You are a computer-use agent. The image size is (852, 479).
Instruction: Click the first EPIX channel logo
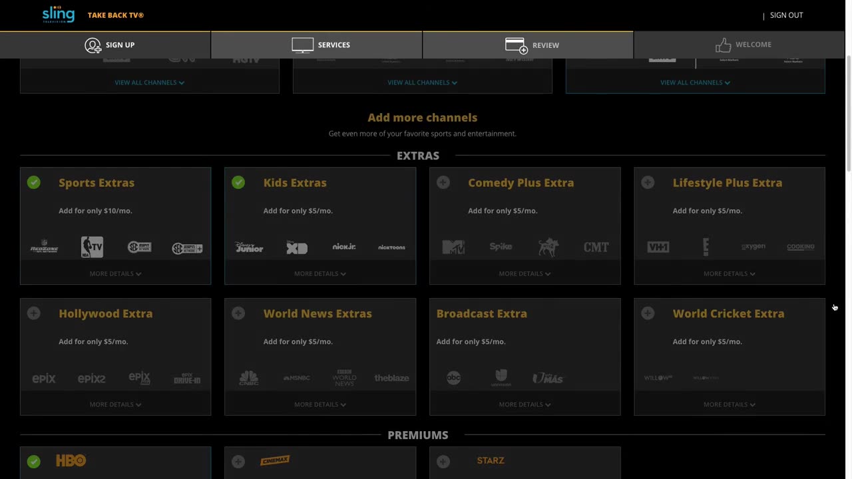44,379
